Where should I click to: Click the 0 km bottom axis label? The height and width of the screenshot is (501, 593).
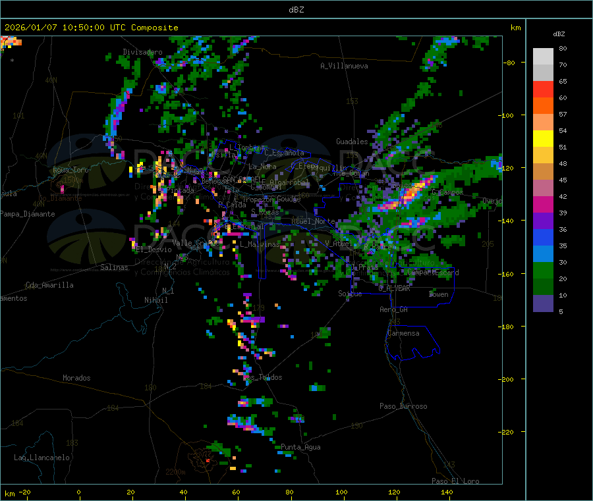click(78, 492)
